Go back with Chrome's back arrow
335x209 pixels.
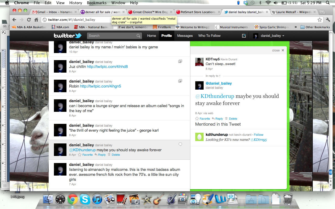[14, 20]
